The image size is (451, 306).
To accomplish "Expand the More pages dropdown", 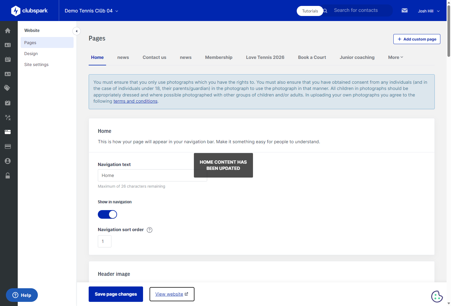I will click(395, 57).
